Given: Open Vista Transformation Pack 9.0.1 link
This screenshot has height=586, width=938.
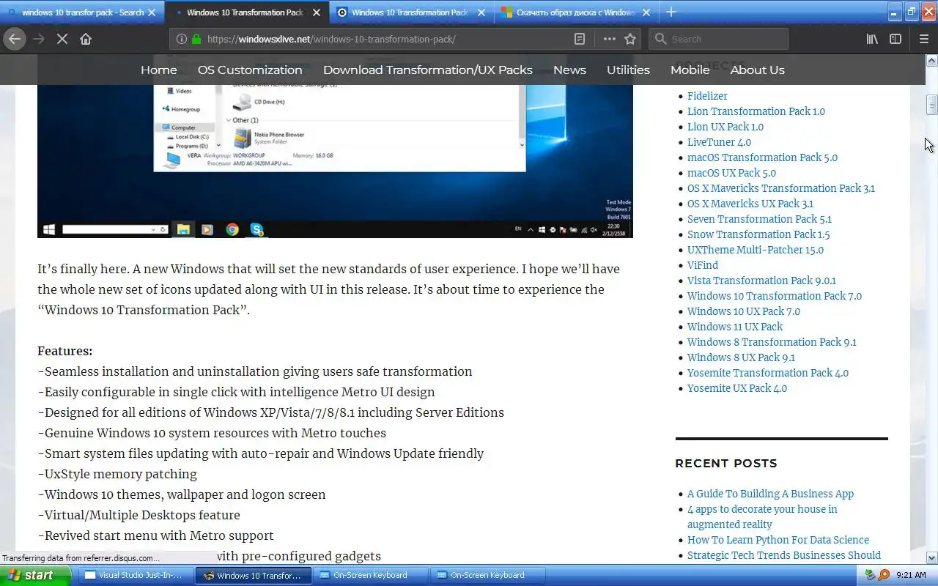Looking at the screenshot, I should tap(761, 281).
